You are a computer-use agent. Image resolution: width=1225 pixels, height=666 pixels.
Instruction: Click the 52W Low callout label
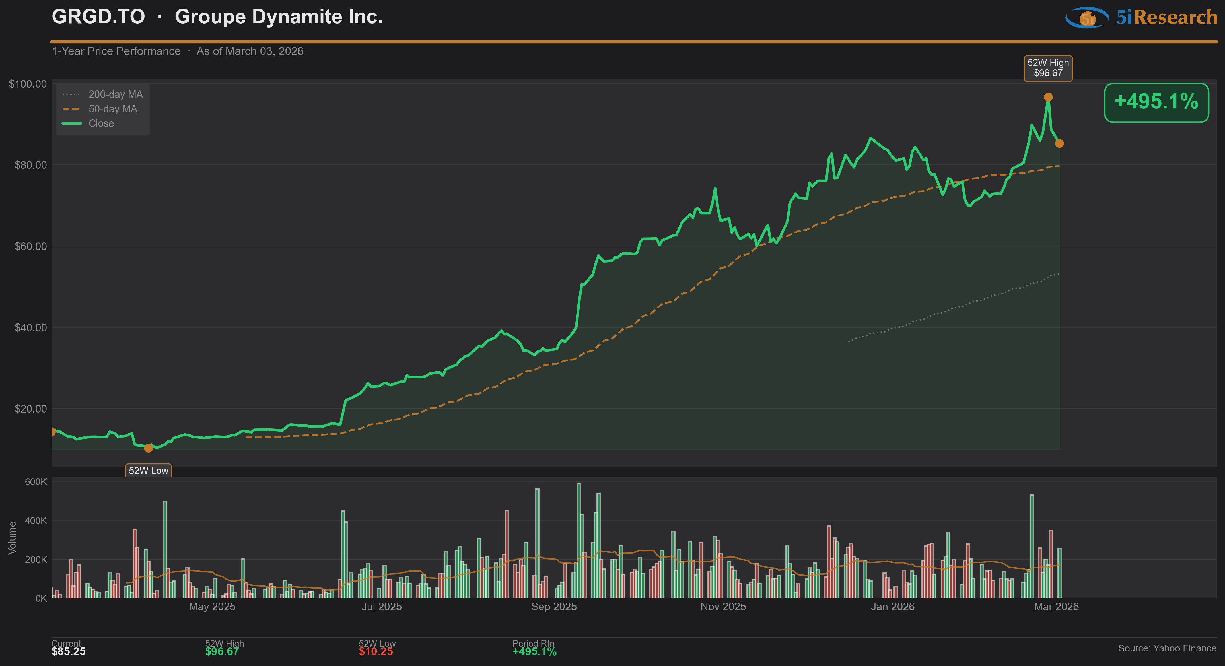point(148,471)
